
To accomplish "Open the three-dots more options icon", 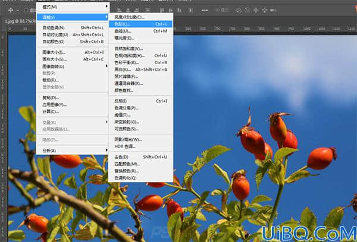I will tap(205, 10).
